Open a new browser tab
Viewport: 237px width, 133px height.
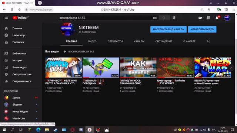40,3
